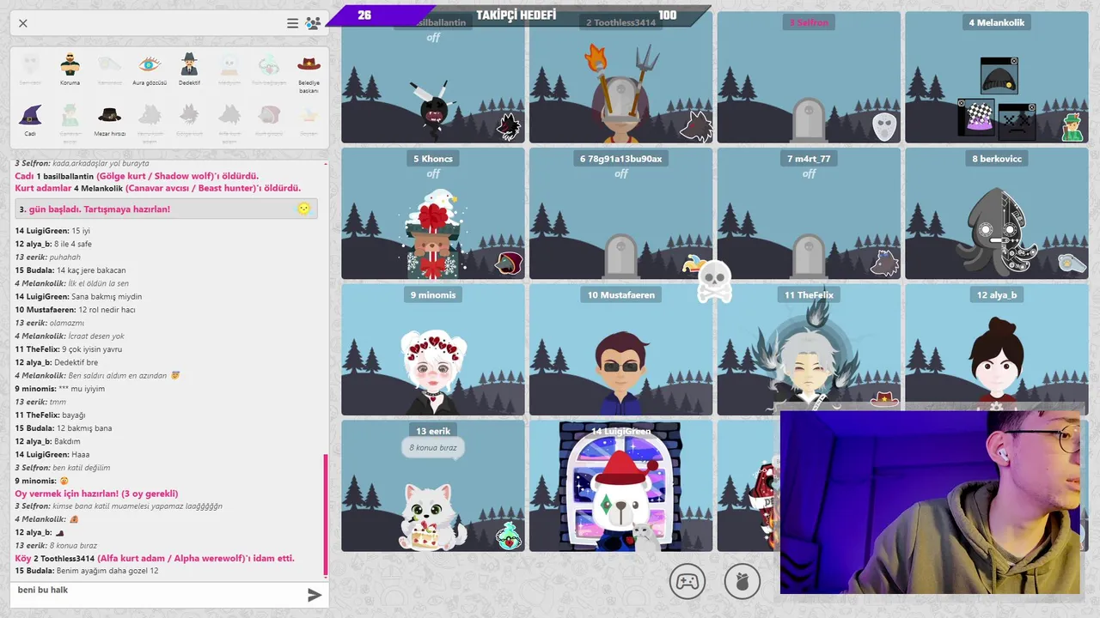
Task: Select the faded Ruh bağlayan role icon
Action: tap(269, 64)
